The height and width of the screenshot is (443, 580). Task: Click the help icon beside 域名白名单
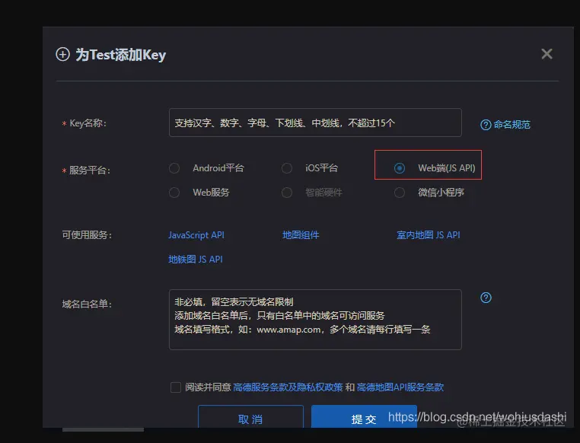coord(486,298)
